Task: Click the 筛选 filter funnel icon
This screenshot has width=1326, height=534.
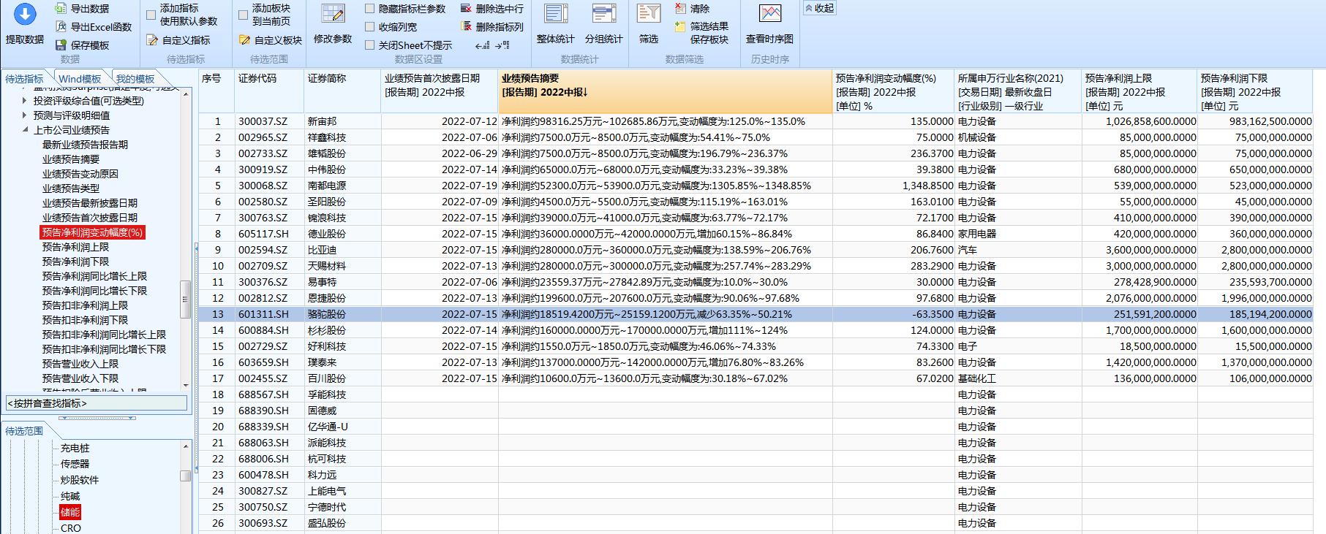Action: 649,14
